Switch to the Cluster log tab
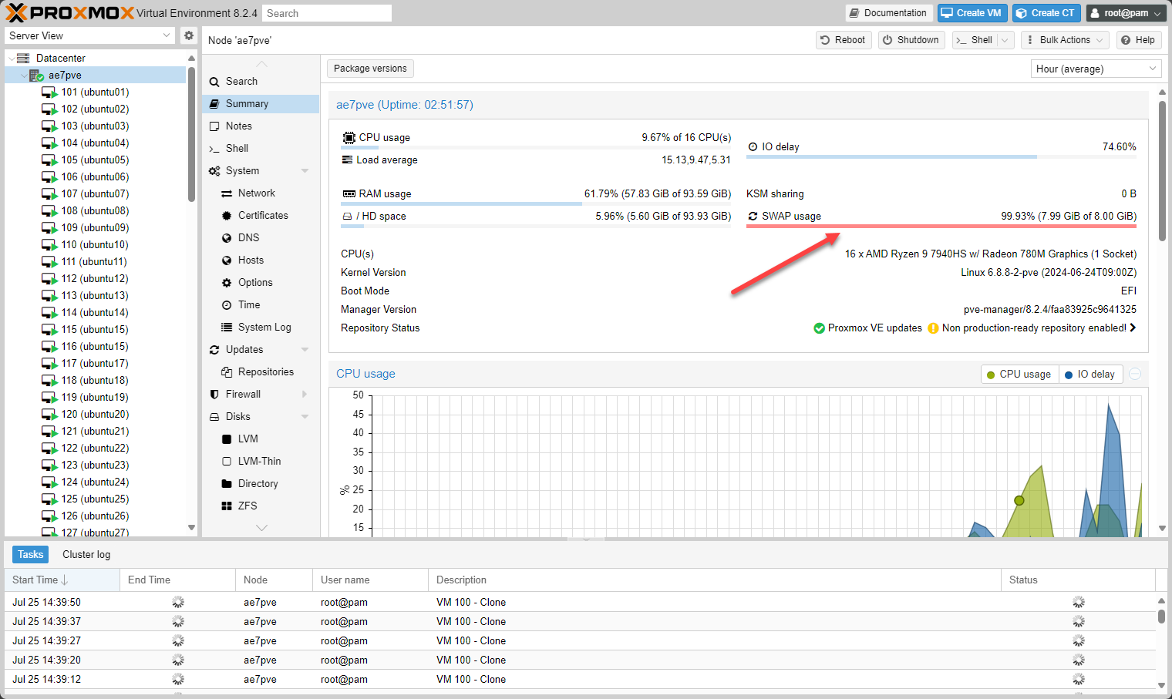 [x=86, y=555]
